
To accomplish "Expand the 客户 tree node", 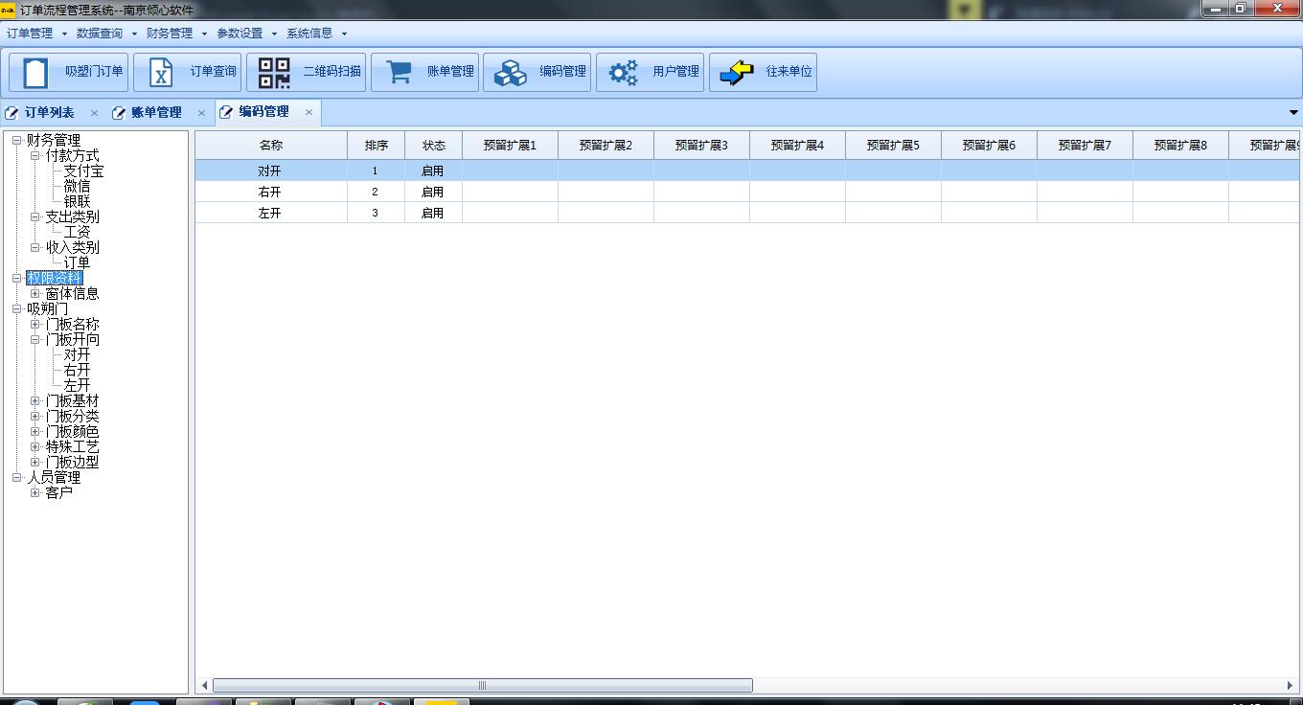I will [35, 493].
